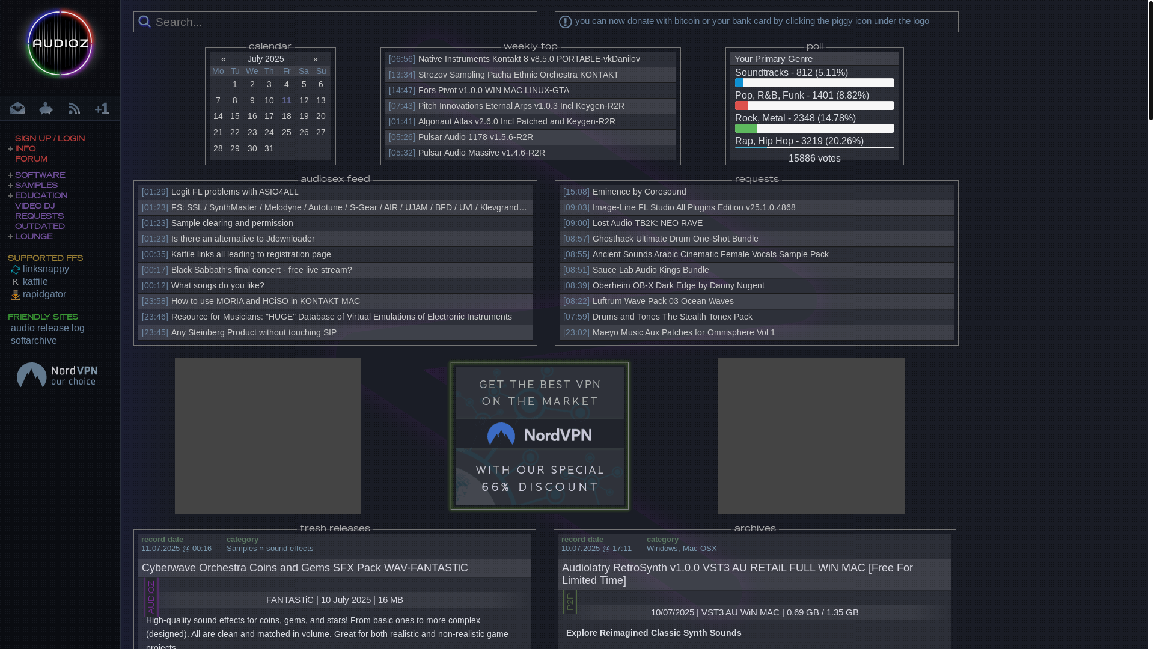This screenshot has width=1154, height=649.
Task: Open Fors Pivot v1.0.0 entry
Action: tap(493, 90)
